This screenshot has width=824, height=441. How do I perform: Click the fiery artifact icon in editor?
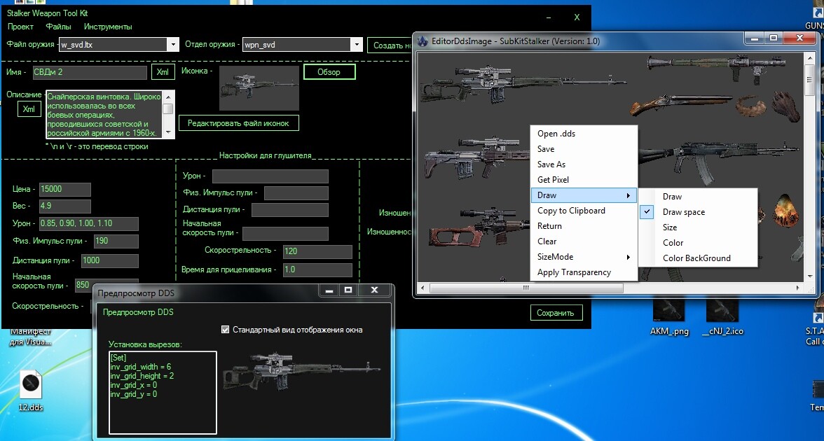coord(785,211)
